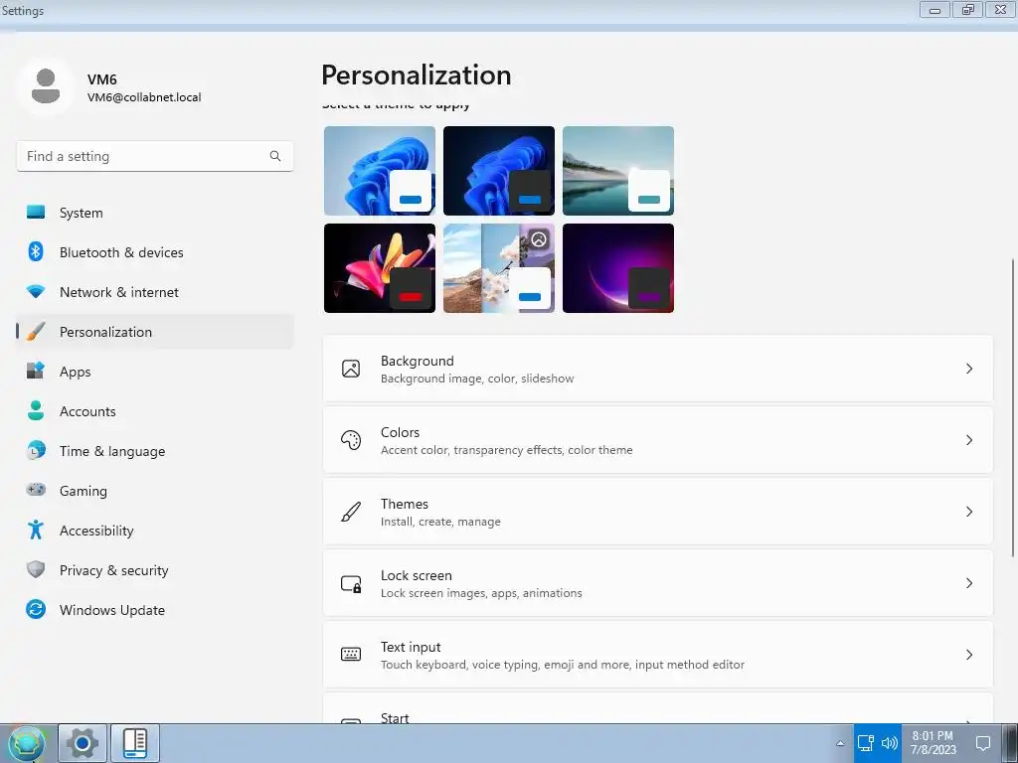
Task: Click the Start orb in the taskbar
Action: 27,743
